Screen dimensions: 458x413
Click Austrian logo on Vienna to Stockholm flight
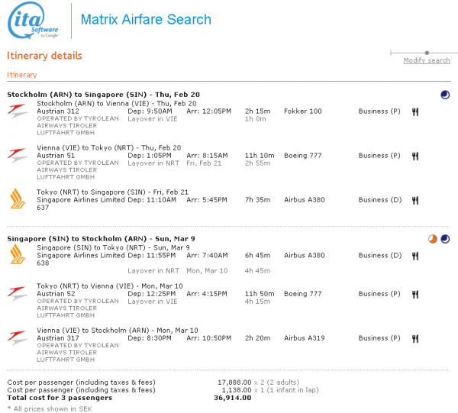point(17,337)
